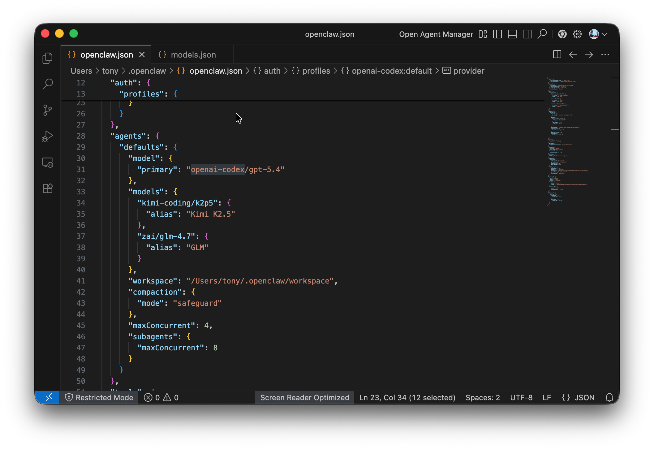Open the Extensions view
The width and height of the screenshot is (654, 450).
tap(48, 188)
